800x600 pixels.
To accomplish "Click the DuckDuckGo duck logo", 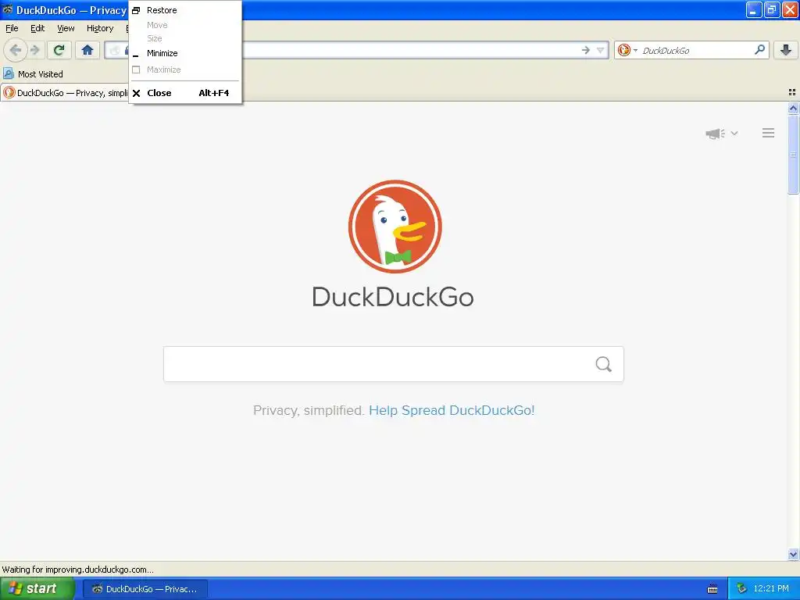I will [x=395, y=227].
